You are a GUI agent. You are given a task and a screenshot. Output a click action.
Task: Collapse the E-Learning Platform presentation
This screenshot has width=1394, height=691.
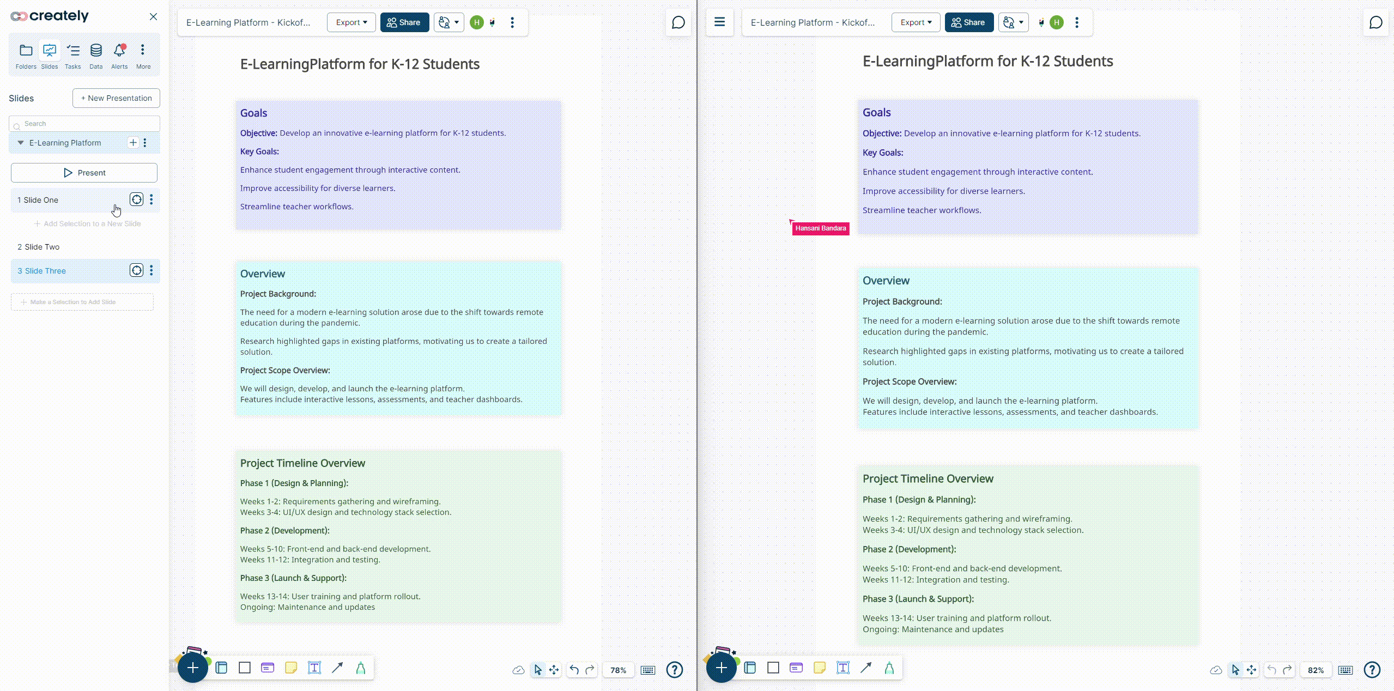(21, 143)
